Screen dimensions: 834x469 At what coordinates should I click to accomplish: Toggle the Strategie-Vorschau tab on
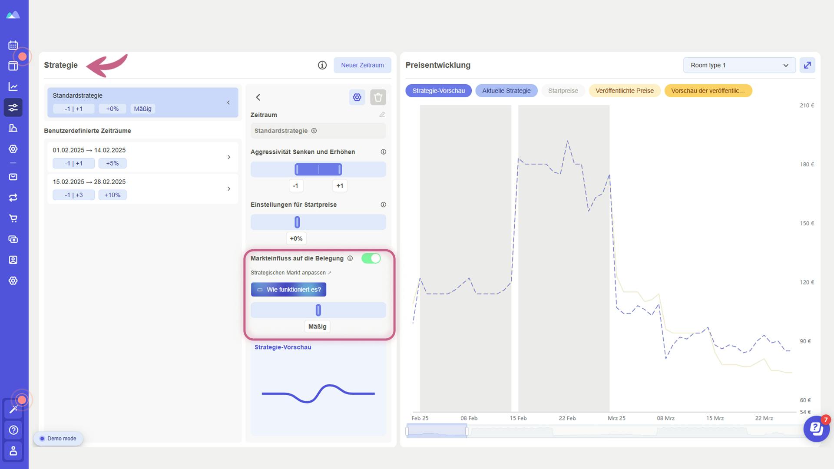click(439, 90)
